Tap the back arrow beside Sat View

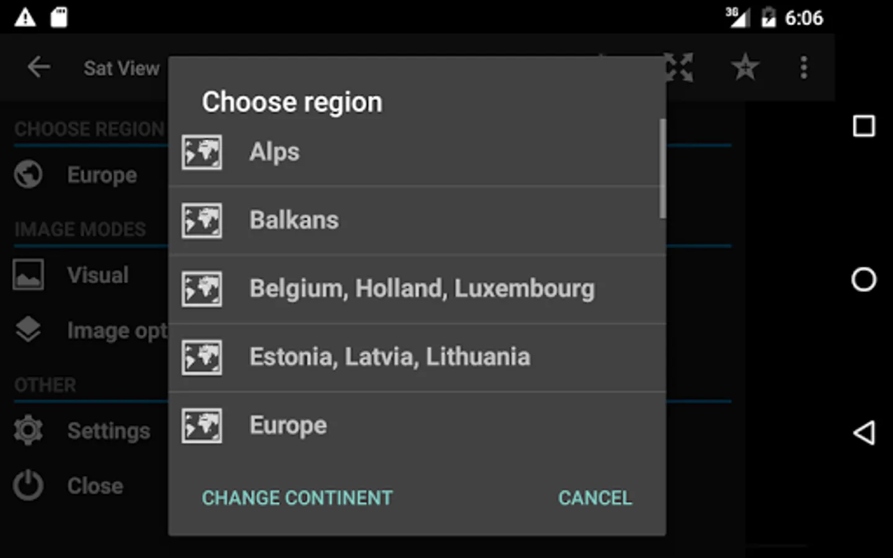[38, 67]
